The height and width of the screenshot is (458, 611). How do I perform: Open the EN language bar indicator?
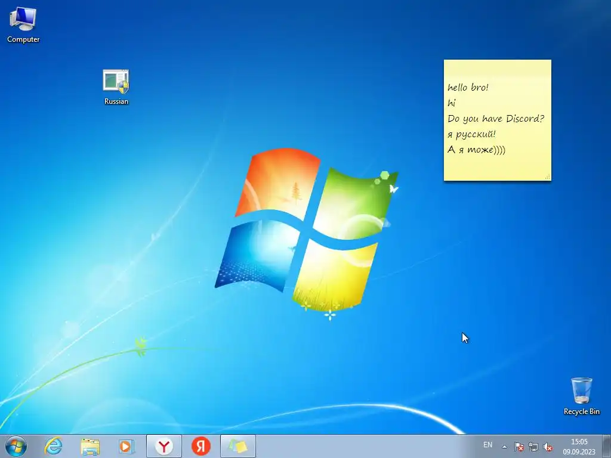coord(487,445)
